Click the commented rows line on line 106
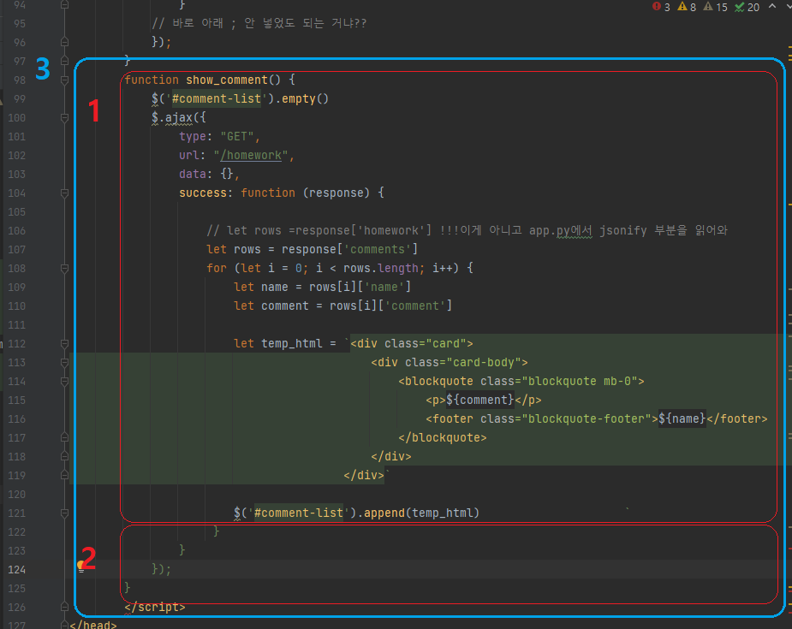Viewport: 792px width, 629px height. (467, 231)
